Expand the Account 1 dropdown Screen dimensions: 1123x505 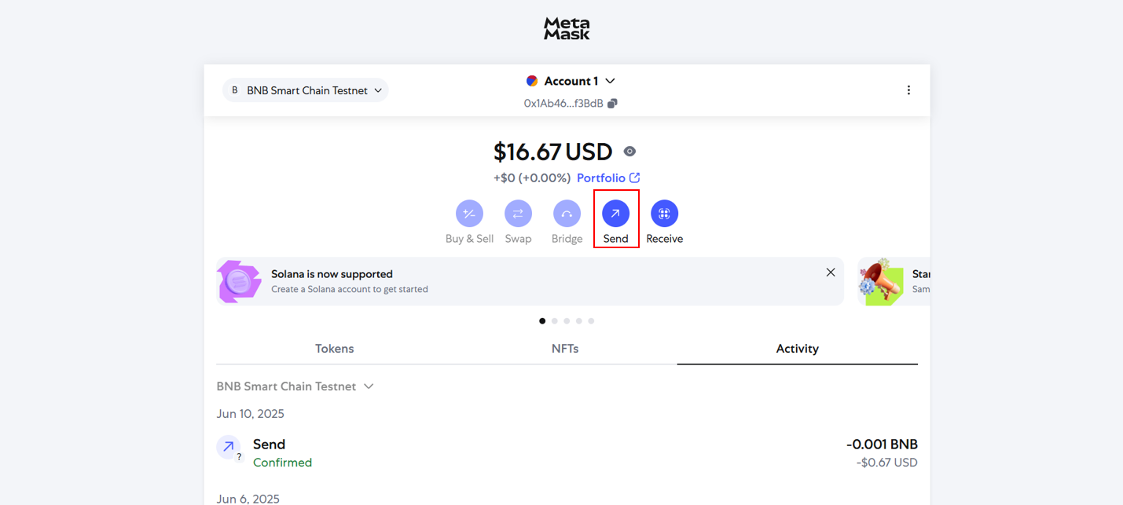(571, 81)
